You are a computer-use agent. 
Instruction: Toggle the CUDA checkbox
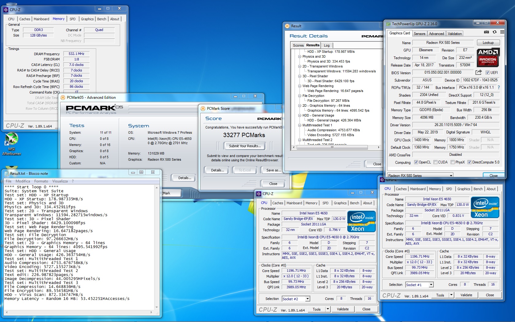pos(435,162)
